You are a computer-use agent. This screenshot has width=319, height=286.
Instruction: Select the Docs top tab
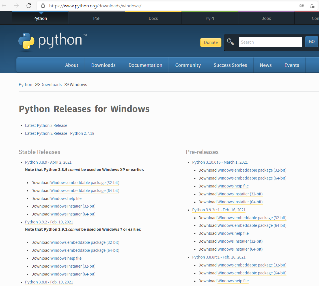[x=153, y=18]
